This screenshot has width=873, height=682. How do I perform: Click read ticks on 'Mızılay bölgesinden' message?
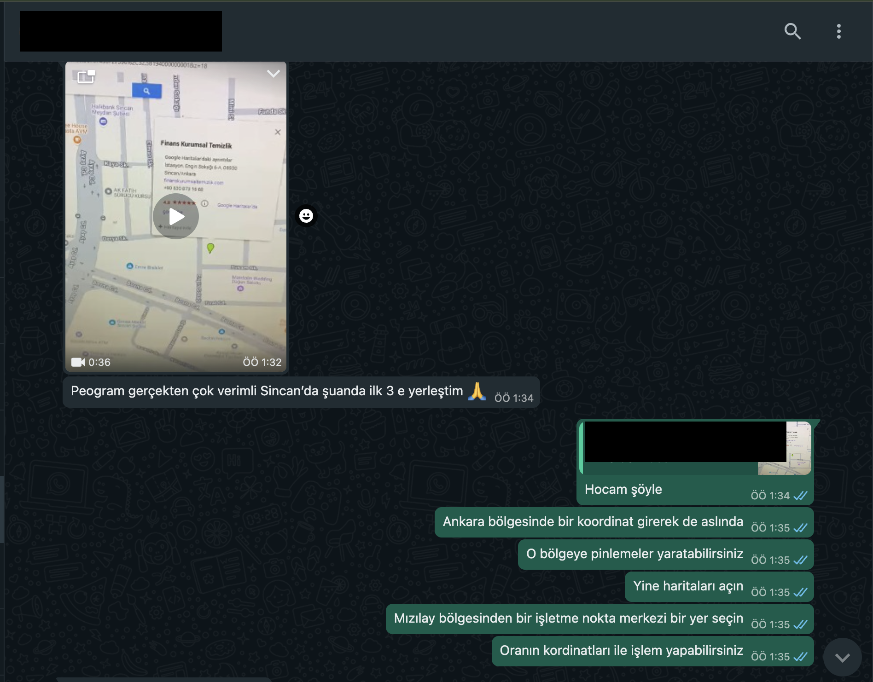[800, 624]
